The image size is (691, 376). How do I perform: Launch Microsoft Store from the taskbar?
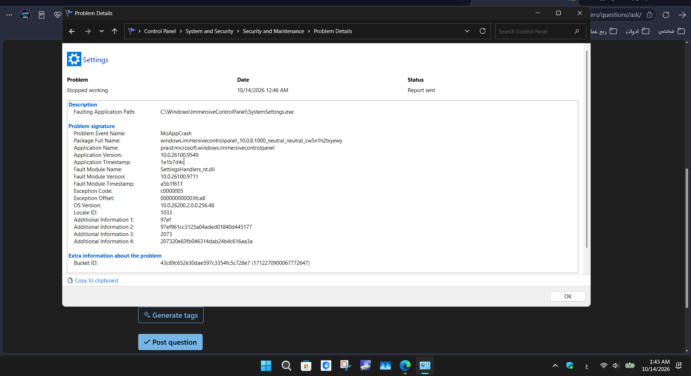click(x=306, y=366)
